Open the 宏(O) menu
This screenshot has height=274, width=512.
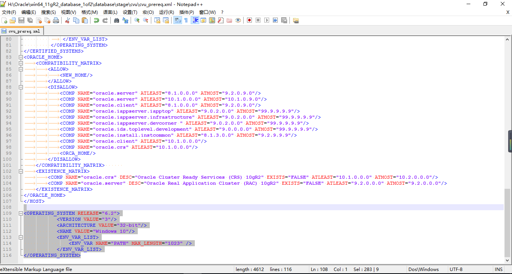148,12
